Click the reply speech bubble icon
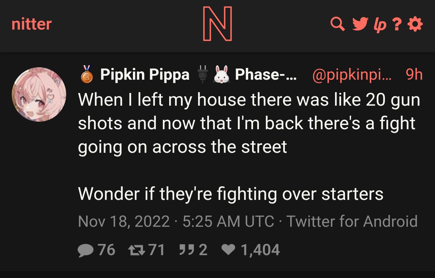The image size is (435, 278). 85,250
